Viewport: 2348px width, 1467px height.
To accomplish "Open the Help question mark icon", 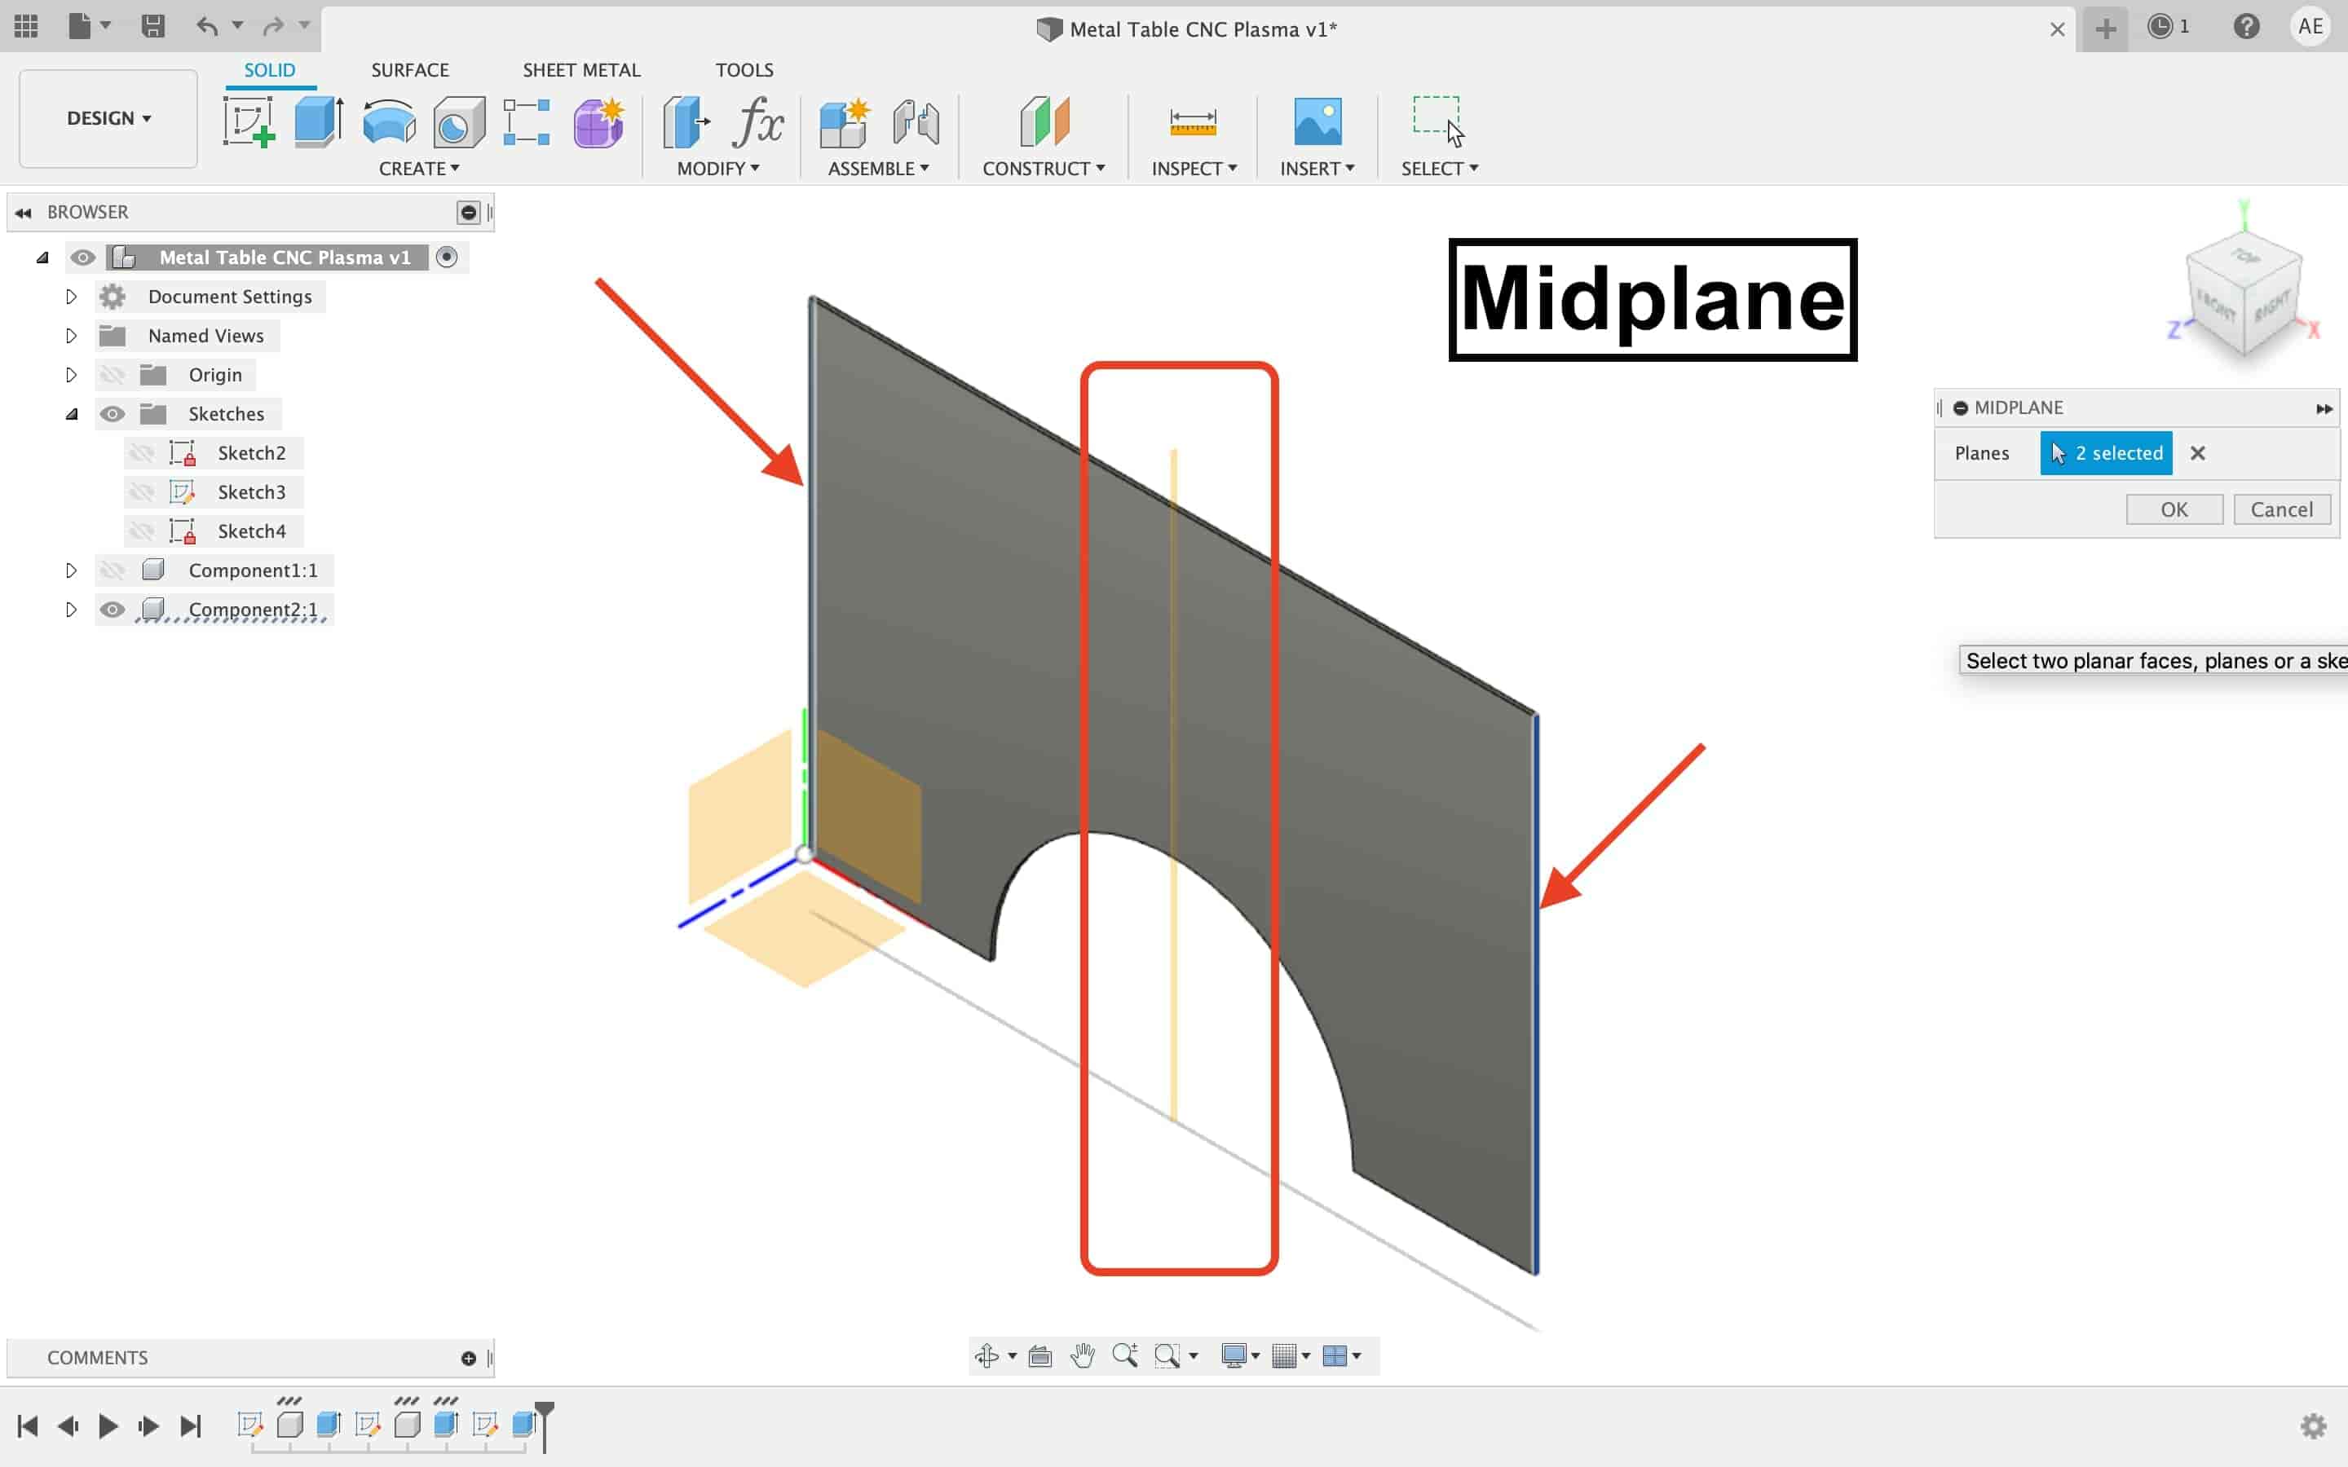I will [2246, 26].
